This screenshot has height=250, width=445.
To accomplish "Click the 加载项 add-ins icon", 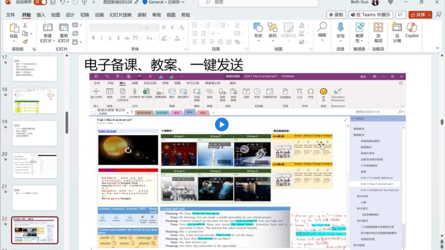I will 378,28.
